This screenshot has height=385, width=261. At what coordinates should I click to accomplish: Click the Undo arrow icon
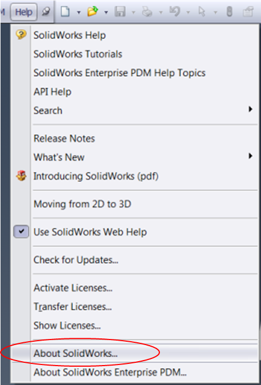pos(175,12)
